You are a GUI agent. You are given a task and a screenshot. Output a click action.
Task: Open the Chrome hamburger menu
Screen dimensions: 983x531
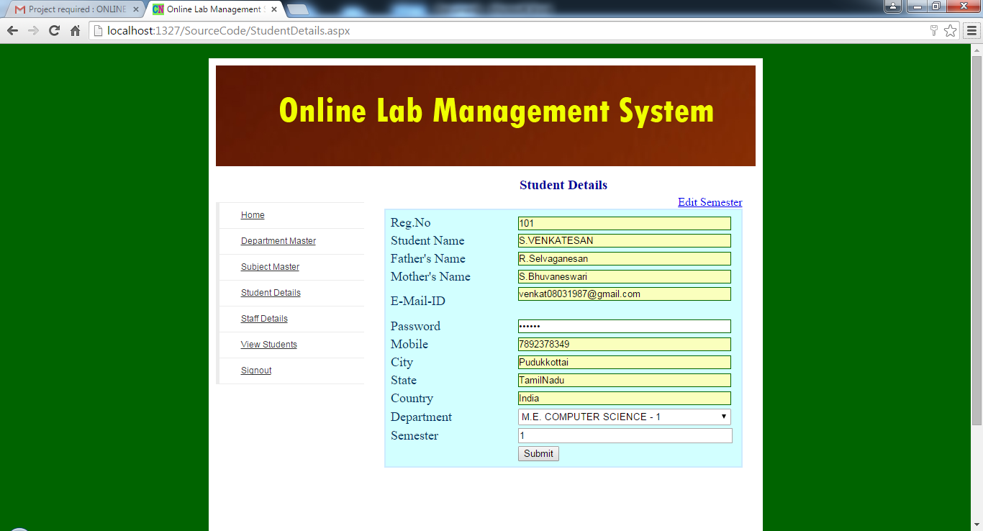coord(971,31)
